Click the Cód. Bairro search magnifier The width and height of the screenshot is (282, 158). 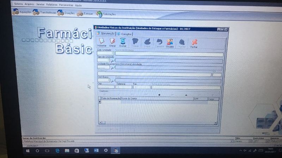coord(113,80)
